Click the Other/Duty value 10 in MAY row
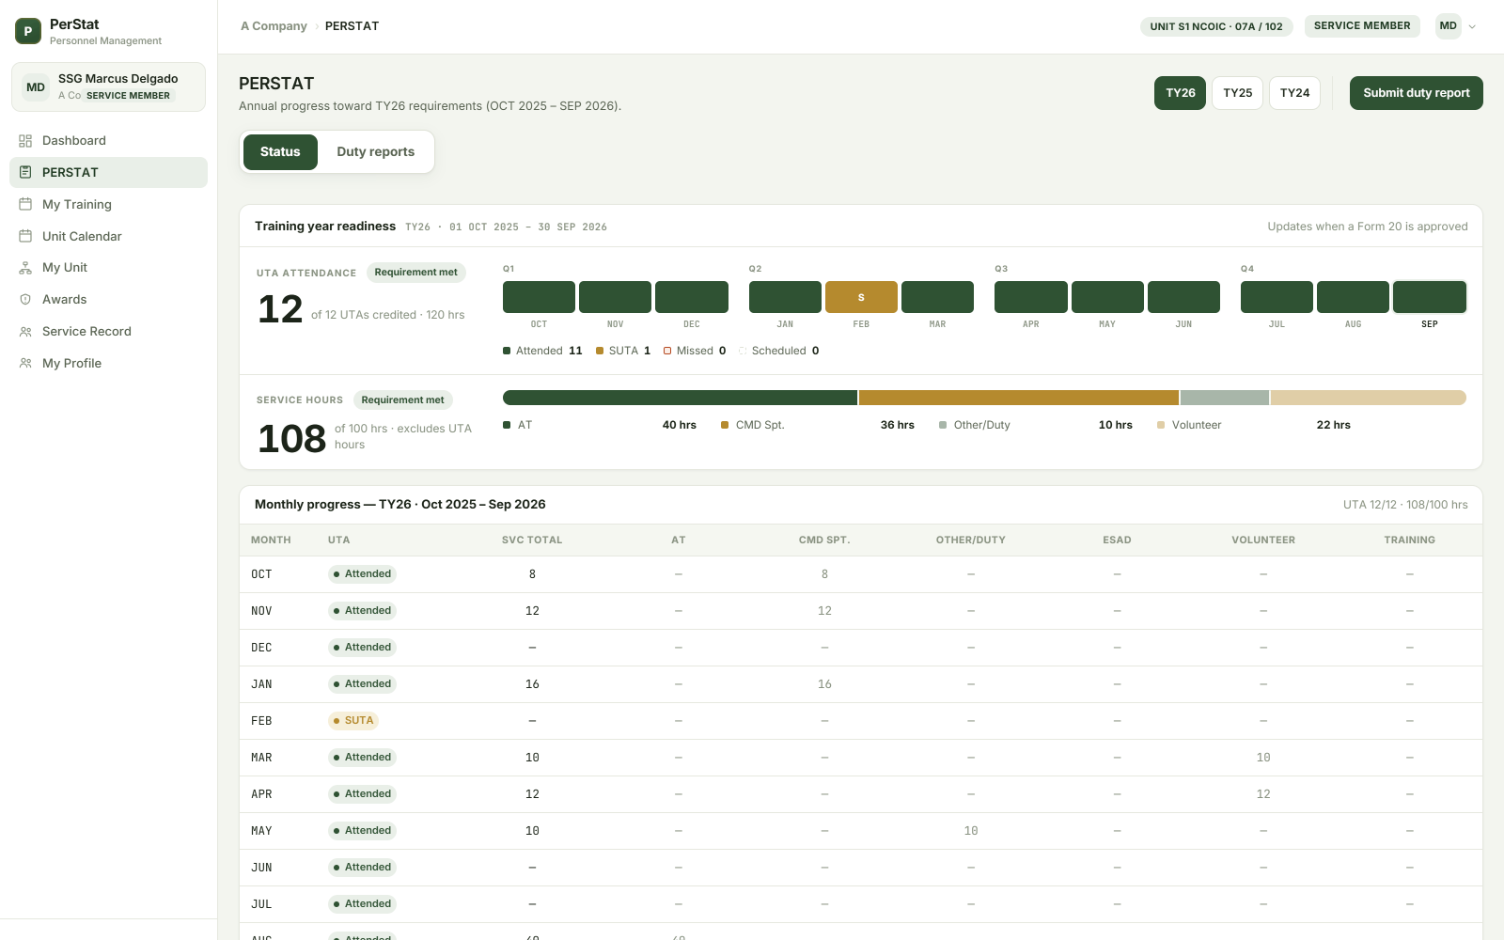Screen dimensions: 1504x940 click(971, 831)
